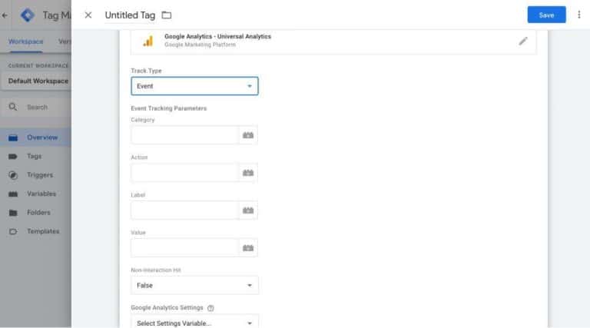The width and height of the screenshot is (590, 328).
Task: Click the Category input field
Action: [184, 135]
